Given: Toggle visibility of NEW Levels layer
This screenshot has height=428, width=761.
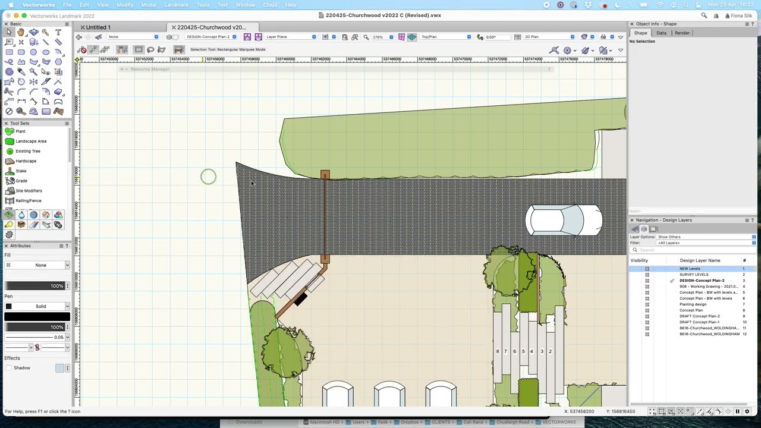Looking at the screenshot, I should pos(647,269).
